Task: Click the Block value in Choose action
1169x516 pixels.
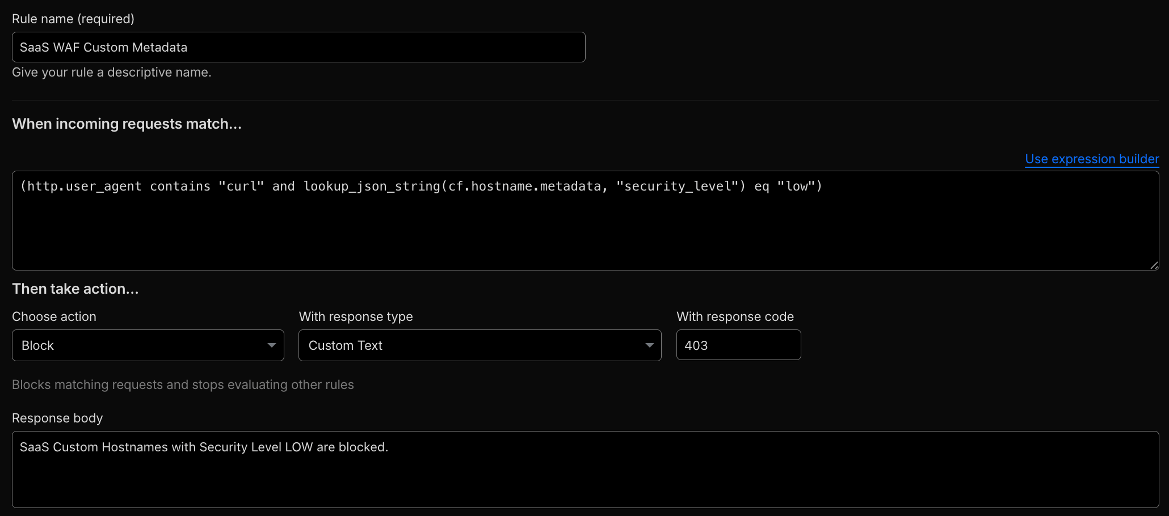Action: tap(37, 345)
